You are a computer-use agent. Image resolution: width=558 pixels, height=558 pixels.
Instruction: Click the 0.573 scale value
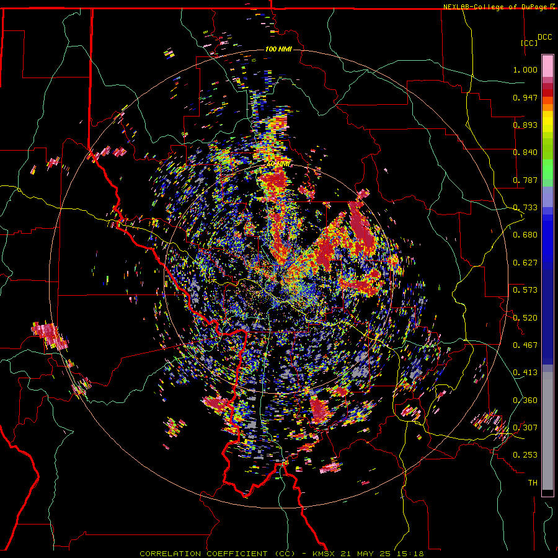click(x=525, y=290)
